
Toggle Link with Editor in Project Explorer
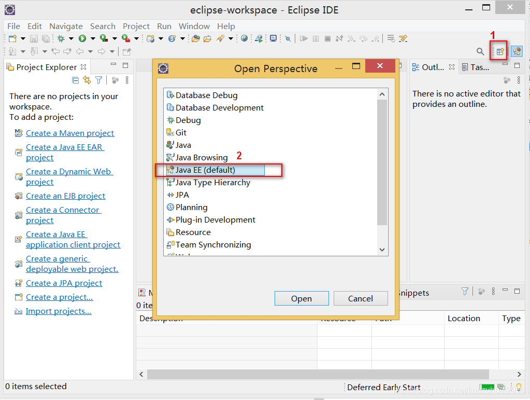pyautogui.click(x=87, y=80)
